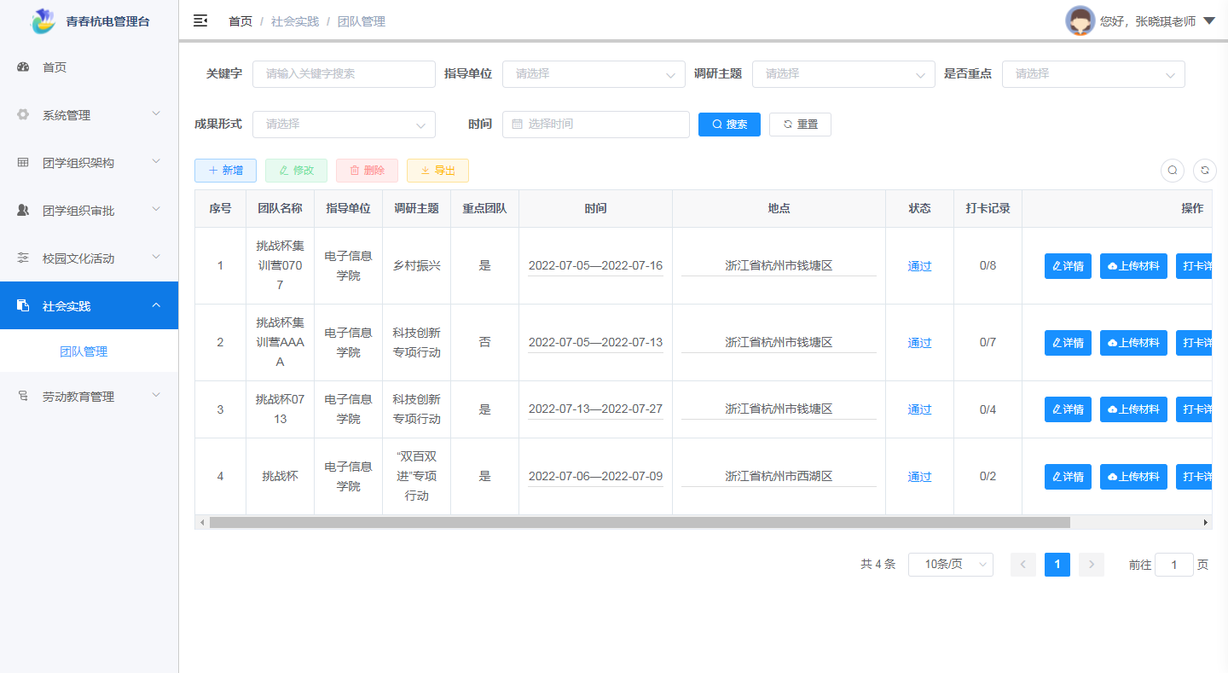Click the 青春杭电管理台 logo icon
The width and height of the screenshot is (1228, 673).
[43, 21]
